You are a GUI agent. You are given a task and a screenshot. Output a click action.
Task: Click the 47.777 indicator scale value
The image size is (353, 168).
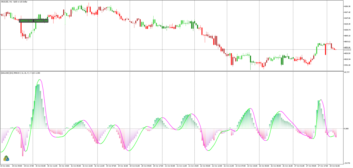click(346, 73)
